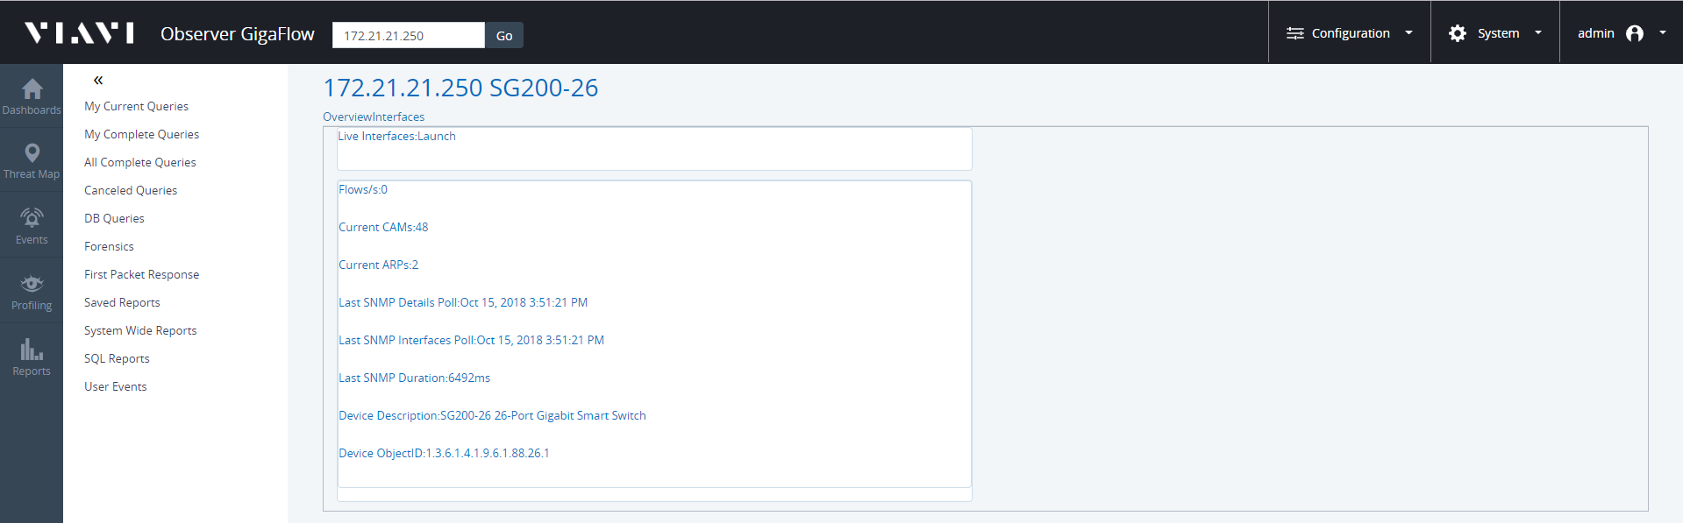Open the Profiling eye icon
Viewport: 1683px width, 523px height.
pyautogui.click(x=32, y=283)
